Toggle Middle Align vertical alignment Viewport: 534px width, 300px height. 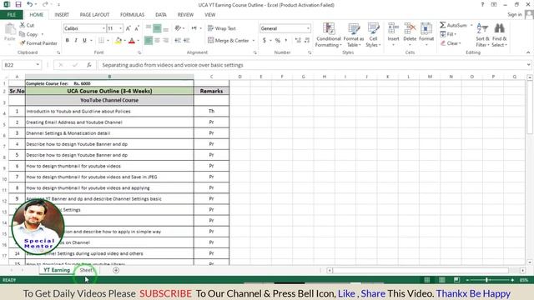pyautogui.click(x=157, y=28)
